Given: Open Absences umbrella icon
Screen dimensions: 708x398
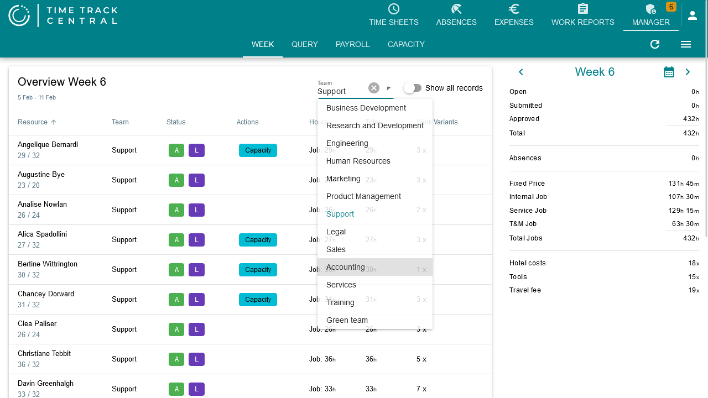Looking at the screenshot, I should coord(456,9).
